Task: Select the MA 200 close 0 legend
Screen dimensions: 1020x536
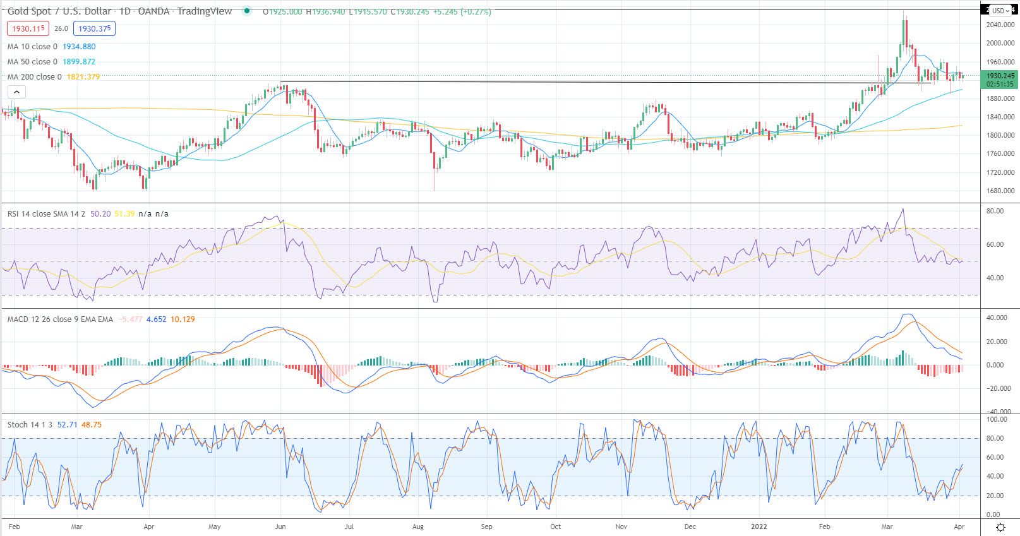Action: tap(35, 77)
